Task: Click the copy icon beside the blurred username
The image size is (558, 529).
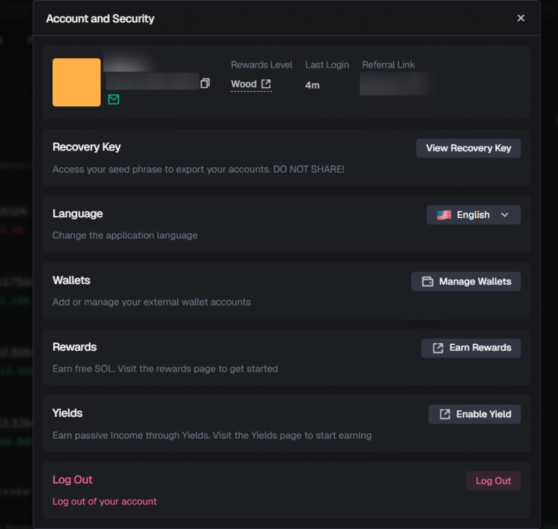Action: click(x=205, y=83)
